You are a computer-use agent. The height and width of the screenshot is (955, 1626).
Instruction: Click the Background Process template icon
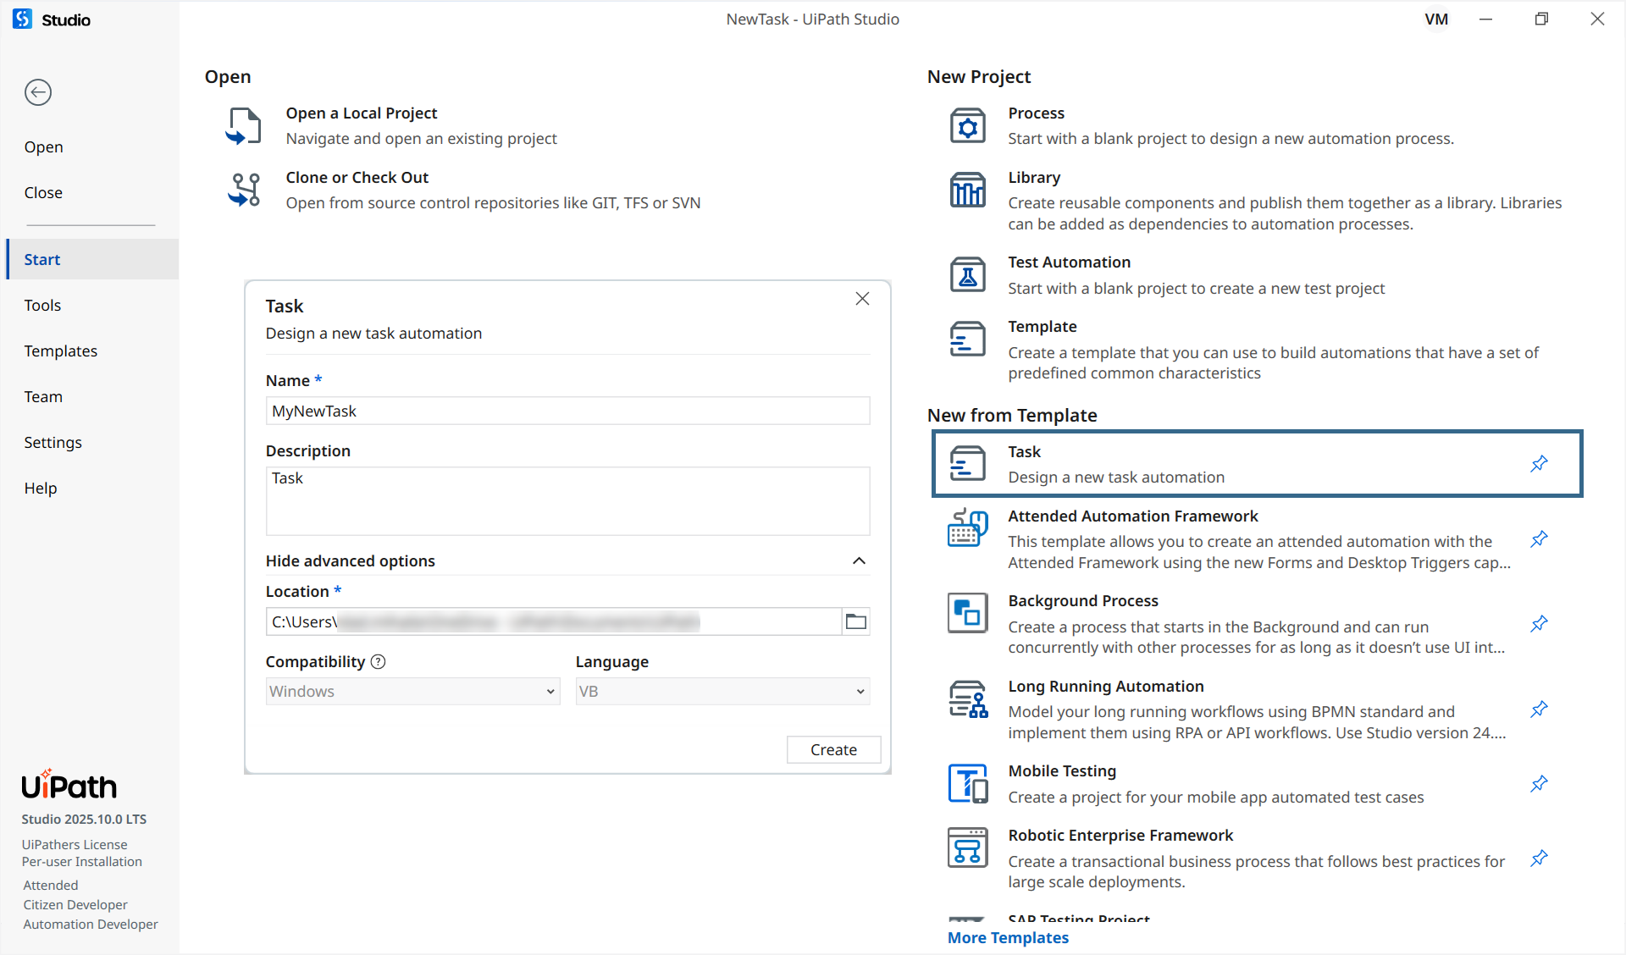pyautogui.click(x=967, y=613)
